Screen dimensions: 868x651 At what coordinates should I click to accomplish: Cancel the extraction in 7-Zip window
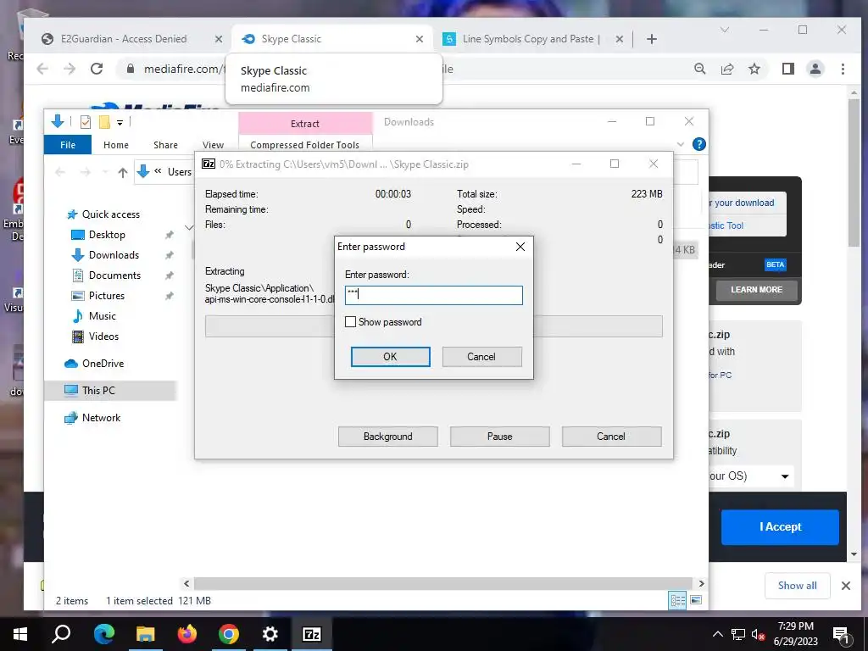coord(611,437)
